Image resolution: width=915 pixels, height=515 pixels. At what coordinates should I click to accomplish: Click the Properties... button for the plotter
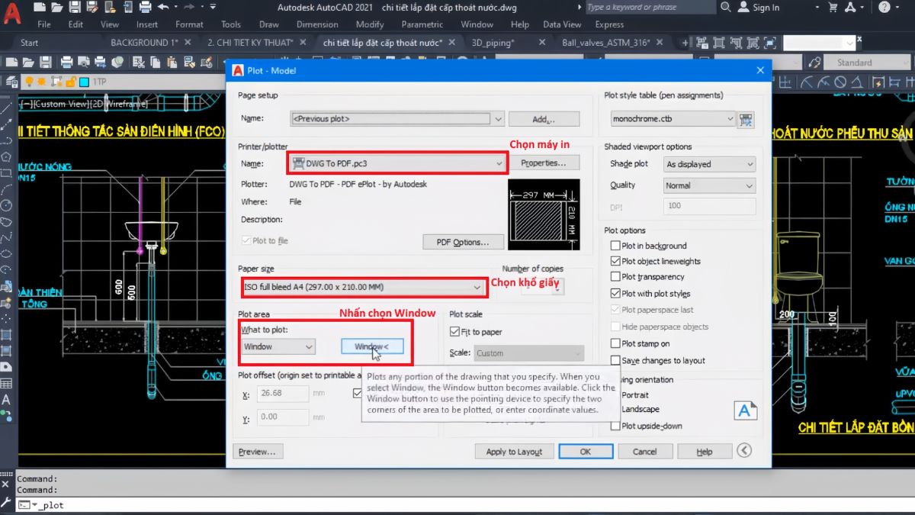pyautogui.click(x=544, y=163)
